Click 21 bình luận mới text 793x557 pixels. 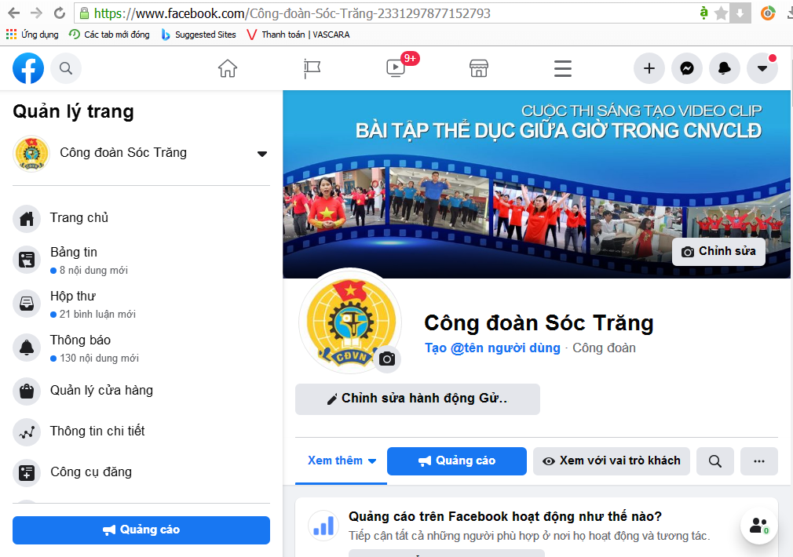click(97, 315)
